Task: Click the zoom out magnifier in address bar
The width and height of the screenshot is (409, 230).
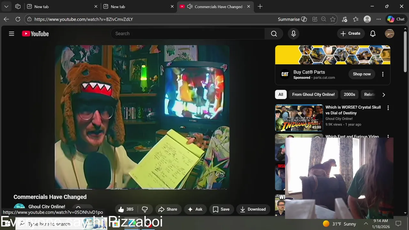Action: 323,19
